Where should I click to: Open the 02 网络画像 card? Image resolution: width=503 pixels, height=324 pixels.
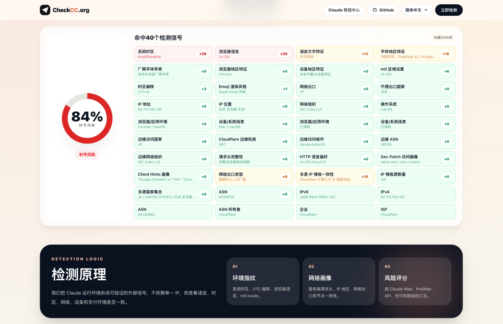(339, 281)
